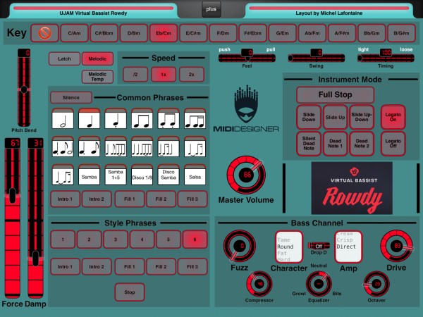423x317 pixels.
Task: Trigger the Disco 1/8 phrase pad
Action: click(142, 175)
